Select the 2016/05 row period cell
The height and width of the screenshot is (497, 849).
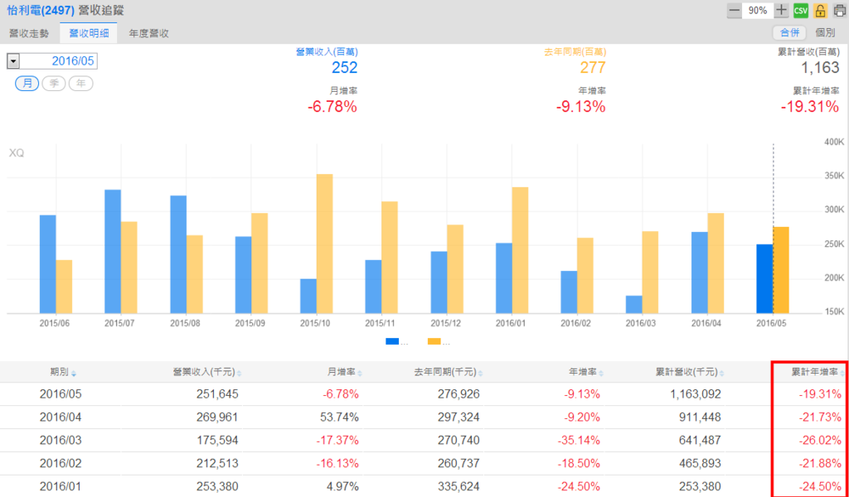(60, 394)
